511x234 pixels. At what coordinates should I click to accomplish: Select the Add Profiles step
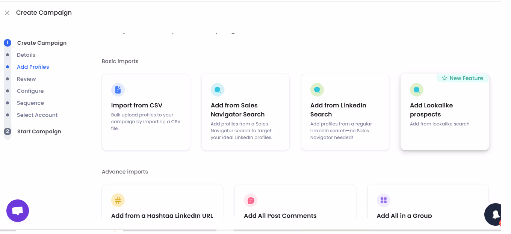coord(33,66)
